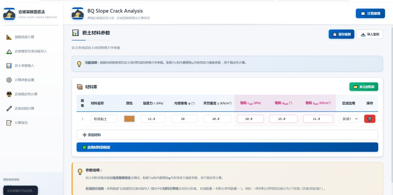Click the light bulb icon in 功能说明 box
393x195 pixels.
coord(79,64)
